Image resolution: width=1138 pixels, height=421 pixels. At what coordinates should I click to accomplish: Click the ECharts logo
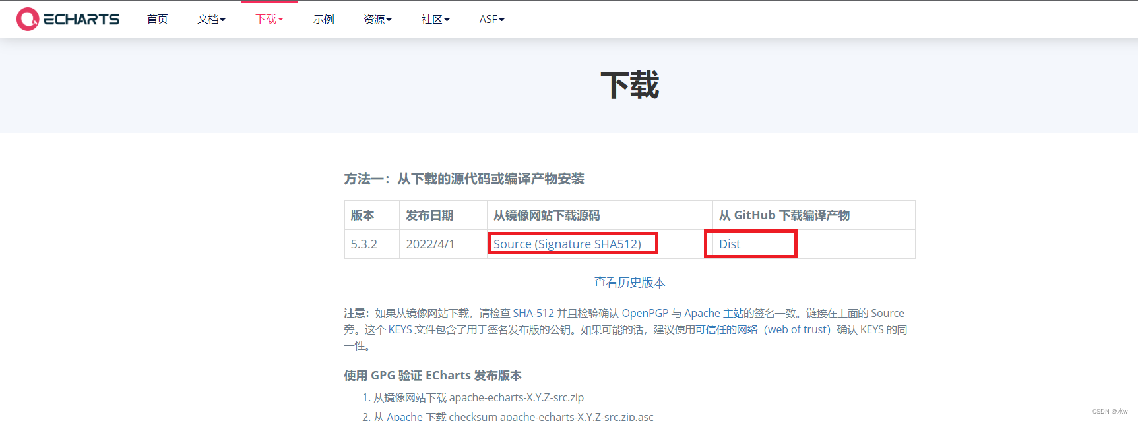coord(68,19)
